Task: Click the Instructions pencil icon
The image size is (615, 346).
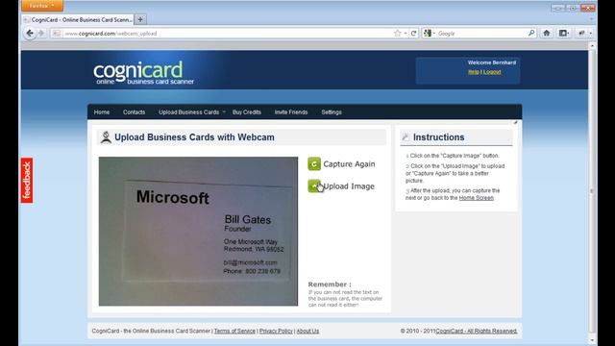Action: pos(406,136)
